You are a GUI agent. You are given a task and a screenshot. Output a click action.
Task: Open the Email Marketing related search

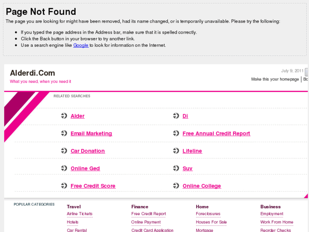coord(91,133)
